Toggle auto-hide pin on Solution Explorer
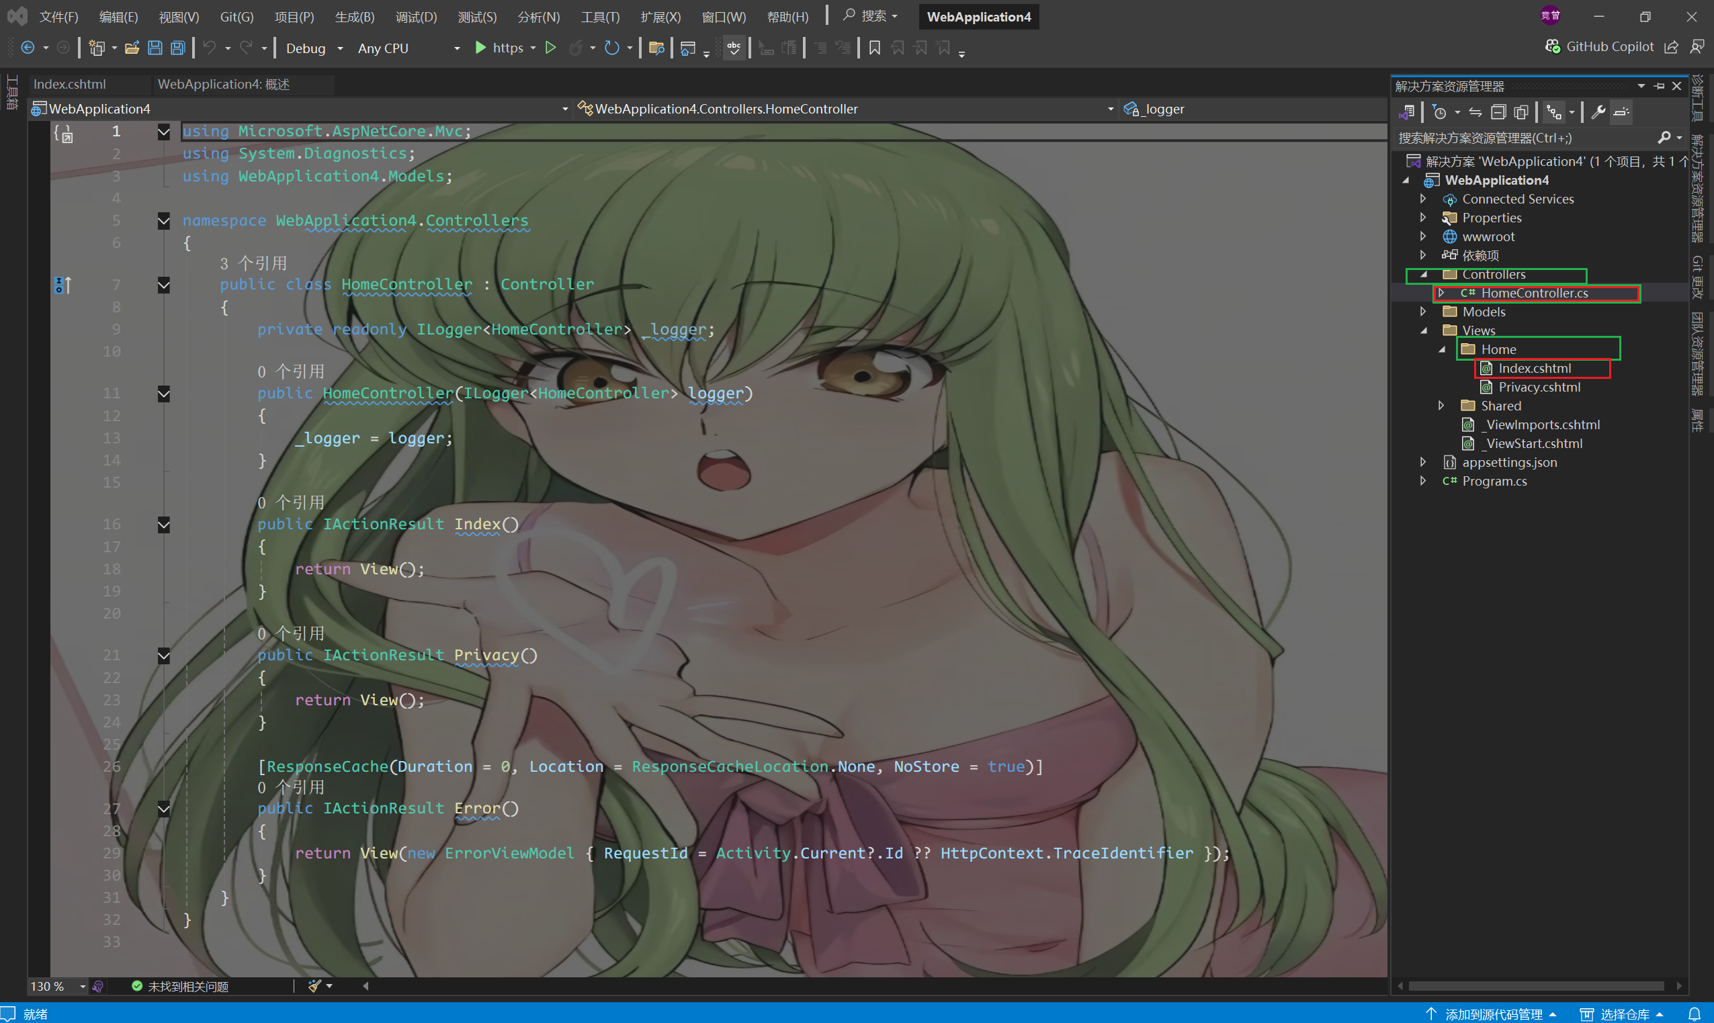This screenshot has width=1714, height=1023. 1660,85
